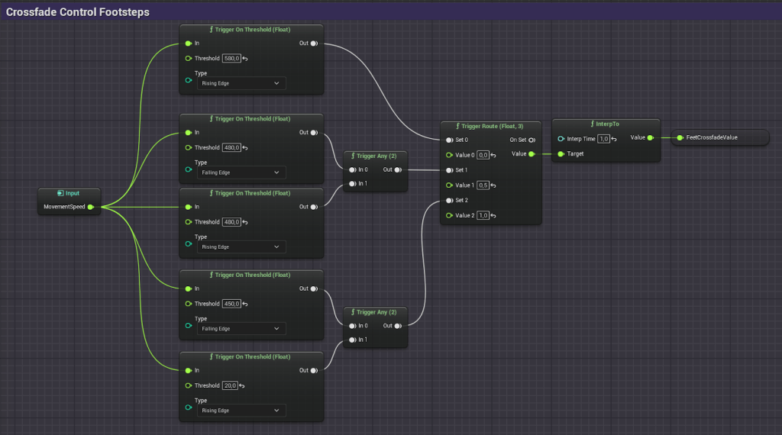782x435 pixels.
Task: Click the FeetCrossfadeValue input pin
Action: pos(679,138)
